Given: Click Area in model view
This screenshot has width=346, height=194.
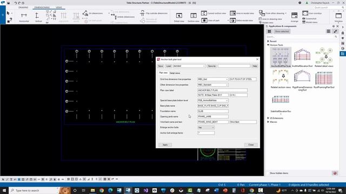Looking at the screenshot, I should [x=242, y=13].
